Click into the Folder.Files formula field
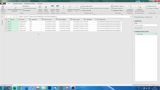This screenshot has width=160, height=90. (x=73, y=16)
